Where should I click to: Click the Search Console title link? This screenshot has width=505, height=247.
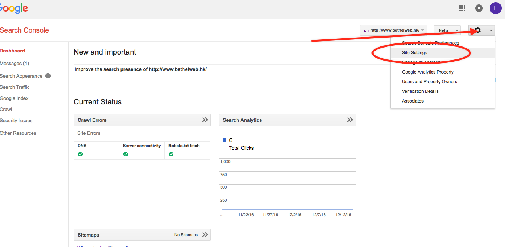[25, 30]
